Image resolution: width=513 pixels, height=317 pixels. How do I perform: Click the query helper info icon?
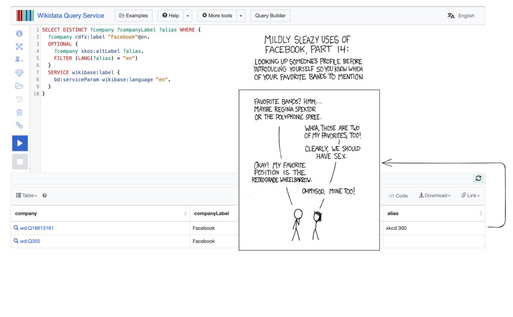click(x=19, y=33)
